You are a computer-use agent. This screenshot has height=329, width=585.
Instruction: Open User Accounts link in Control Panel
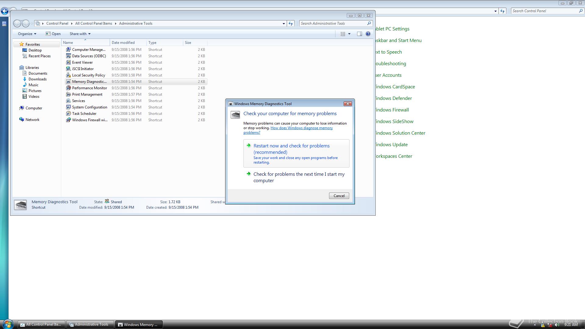[x=388, y=75]
